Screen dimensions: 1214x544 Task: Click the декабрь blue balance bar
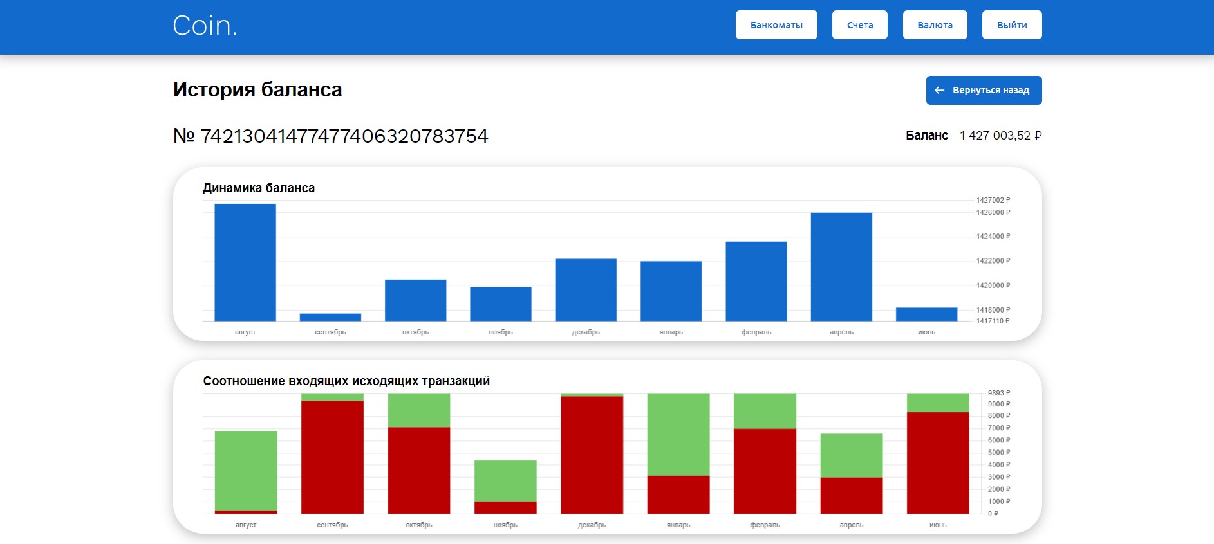[586, 289]
